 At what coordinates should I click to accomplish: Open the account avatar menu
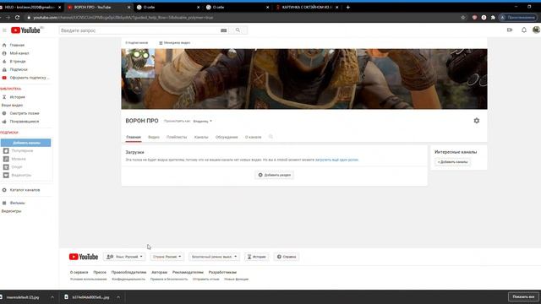[x=536, y=30]
